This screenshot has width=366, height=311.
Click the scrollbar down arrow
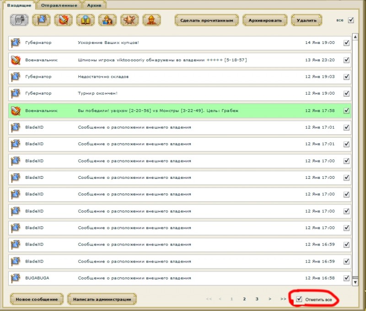tap(355, 282)
